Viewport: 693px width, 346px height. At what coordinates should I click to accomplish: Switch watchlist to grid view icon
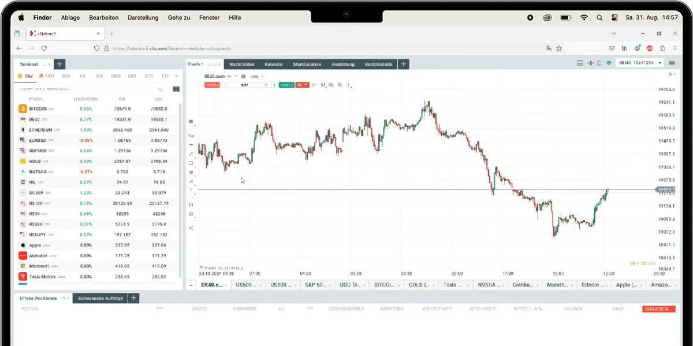click(176, 89)
